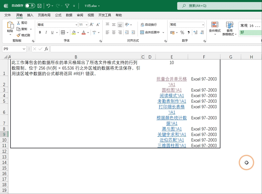This screenshot has height=194, width=262.
Task: Open the Formulas (公式) tab
Action: (x=58, y=15)
